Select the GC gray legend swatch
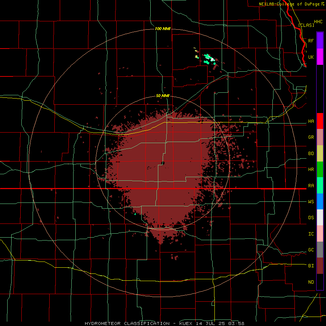Image resolution: width=326 pixels, height=326 pixels. click(320, 250)
